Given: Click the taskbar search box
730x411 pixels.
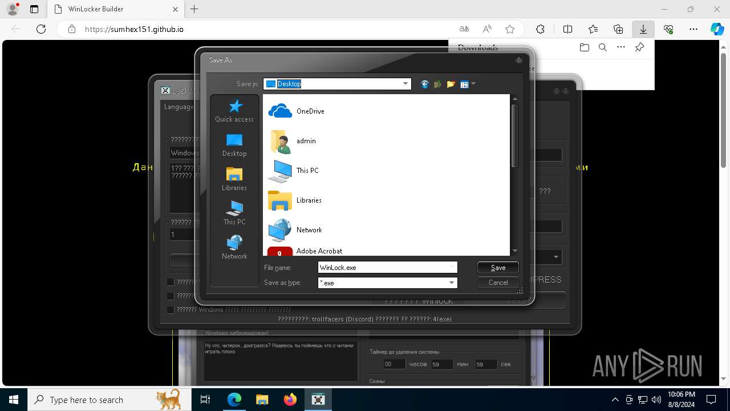Looking at the screenshot, I should (109, 400).
